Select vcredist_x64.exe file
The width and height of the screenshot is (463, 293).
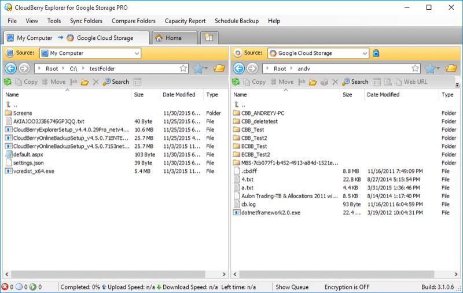34,171
